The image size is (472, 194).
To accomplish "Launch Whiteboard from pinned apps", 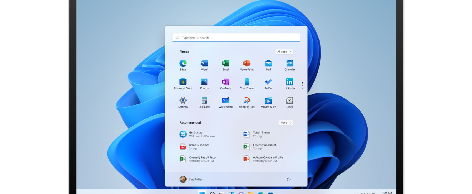I will (225, 102).
